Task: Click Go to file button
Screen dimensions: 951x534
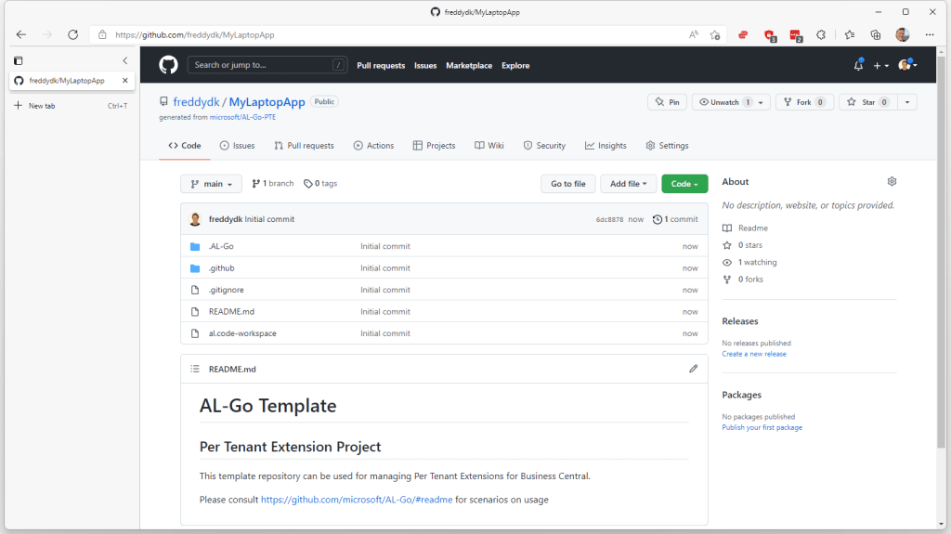Action: pos(568,184)
